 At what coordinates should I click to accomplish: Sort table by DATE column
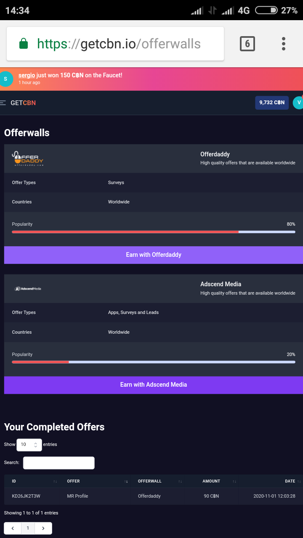coord(271,481)
